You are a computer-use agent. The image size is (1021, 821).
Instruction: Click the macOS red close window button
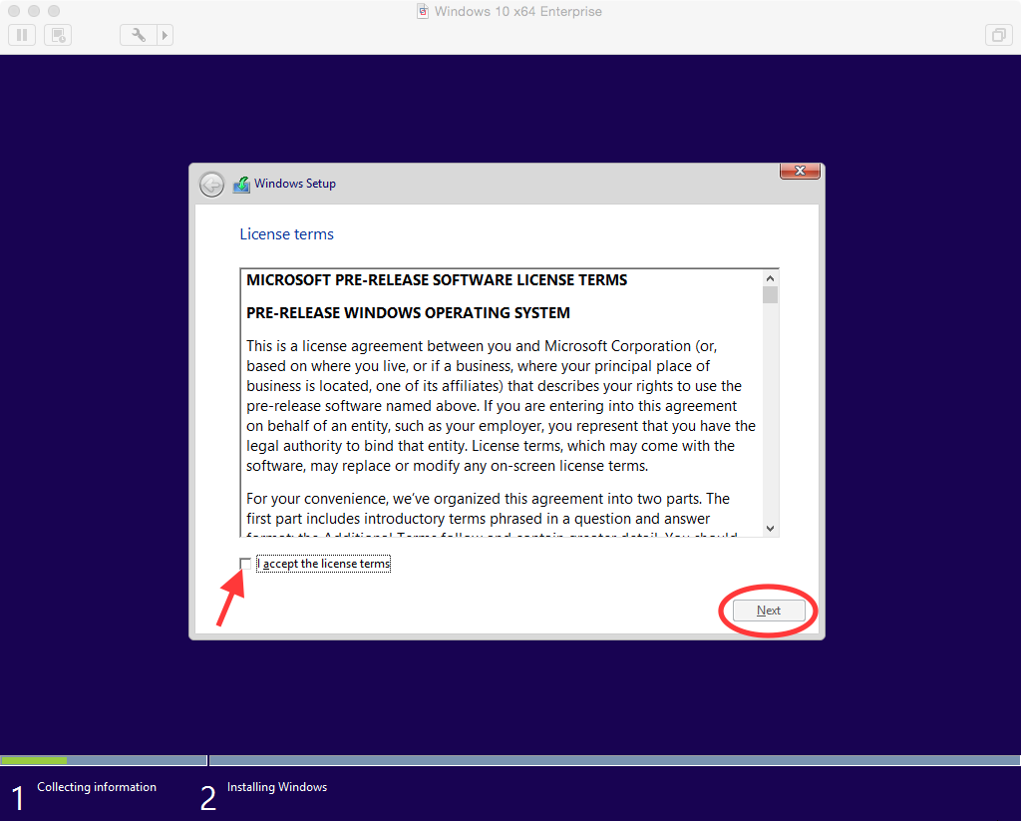14,11
